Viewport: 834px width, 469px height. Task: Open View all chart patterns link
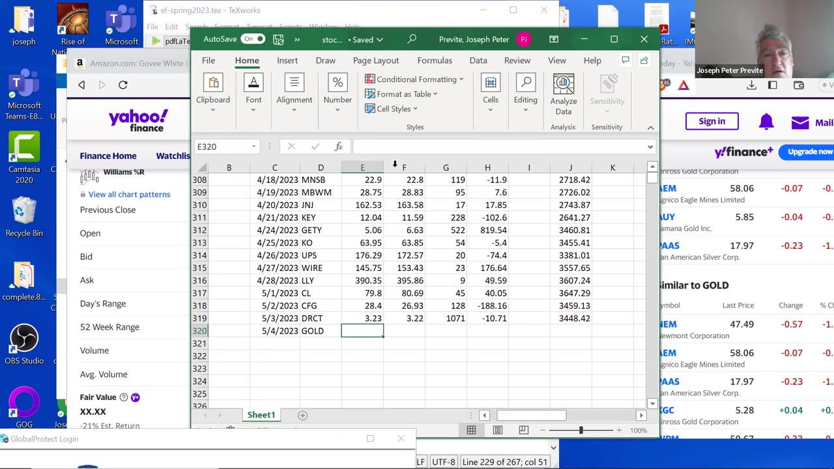(129, 194)
